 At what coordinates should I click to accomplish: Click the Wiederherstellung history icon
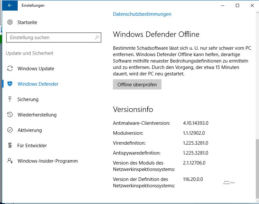point(10,115)
